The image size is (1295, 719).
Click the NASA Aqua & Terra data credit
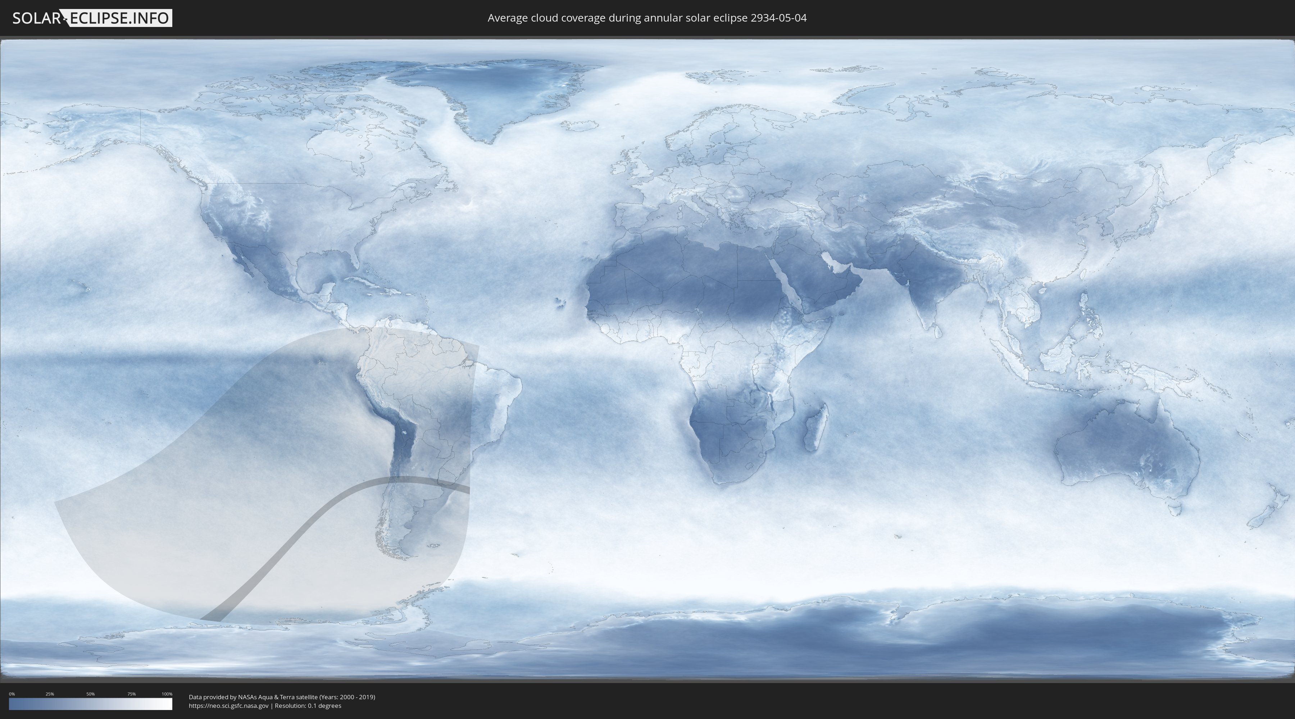[282, 697]
